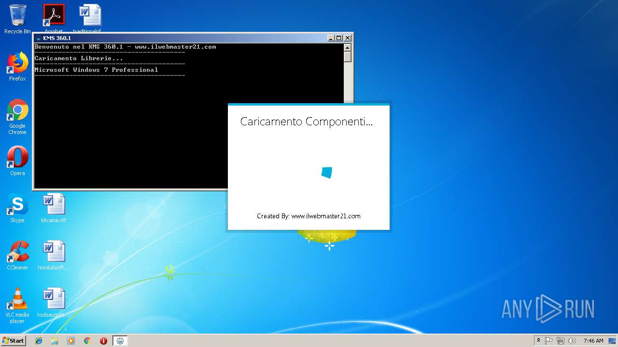Click the 'Microsoft Windows 7 Professional' console line

coord(97,70)
